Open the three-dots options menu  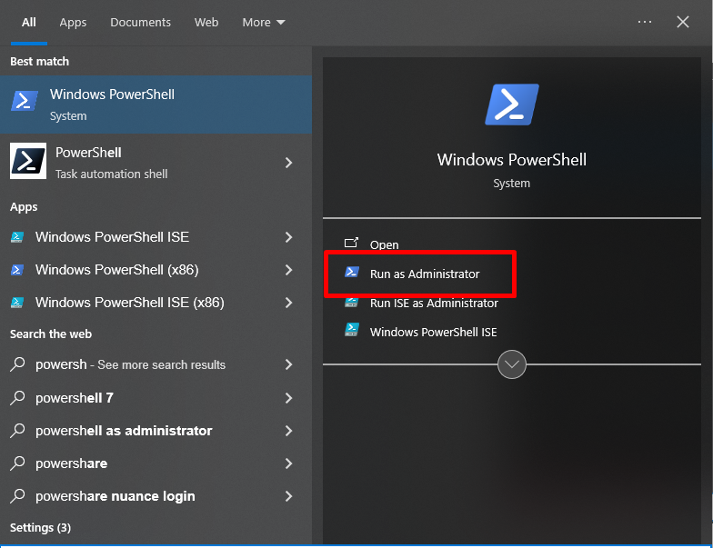click(644, 22)
